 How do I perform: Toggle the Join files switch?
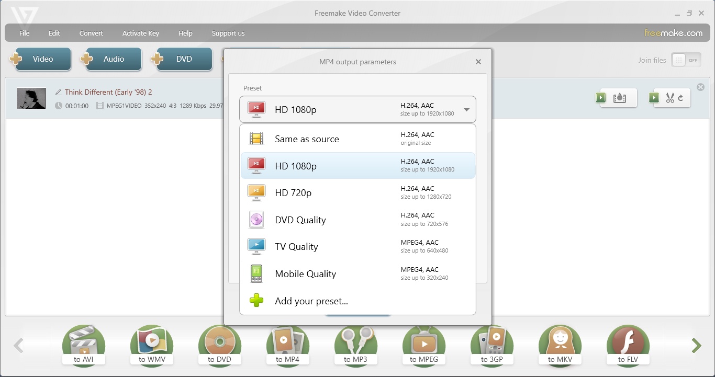pos(686,60)
